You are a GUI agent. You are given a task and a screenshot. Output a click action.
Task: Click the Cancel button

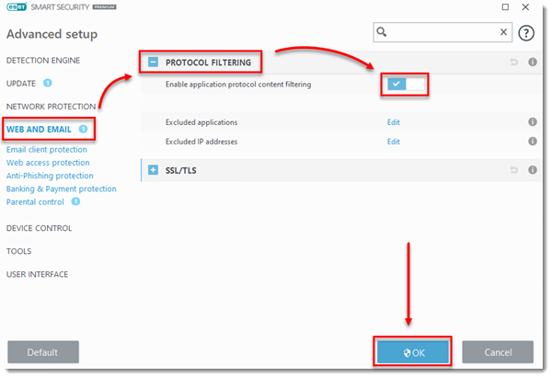(x=498, y=352)
